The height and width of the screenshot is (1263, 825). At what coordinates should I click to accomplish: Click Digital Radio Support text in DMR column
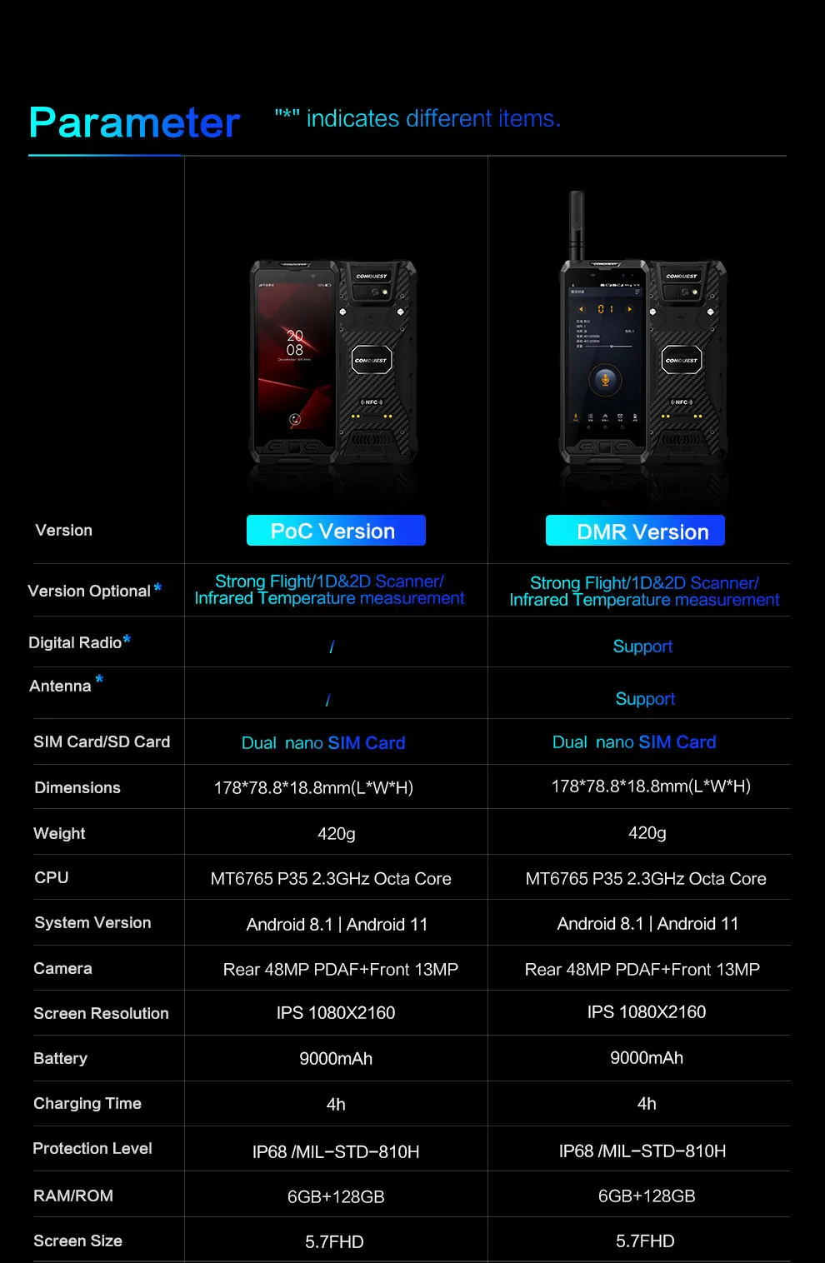tap(642, 646)
